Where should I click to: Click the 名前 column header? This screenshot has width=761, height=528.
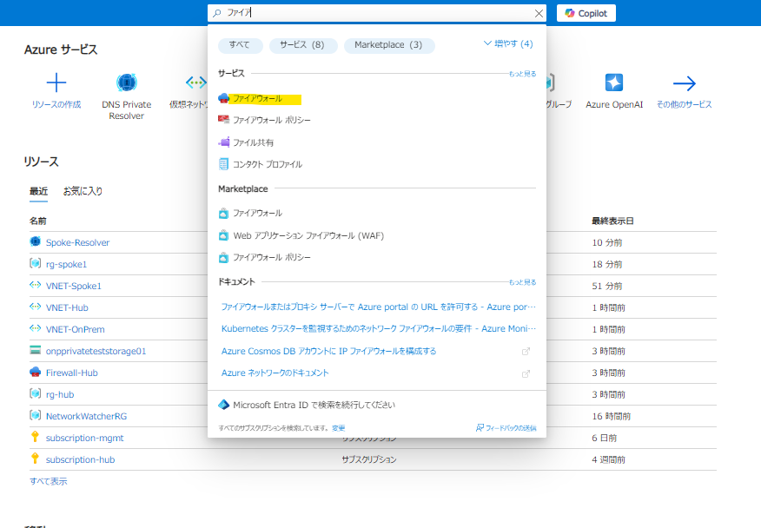(38, 221)
